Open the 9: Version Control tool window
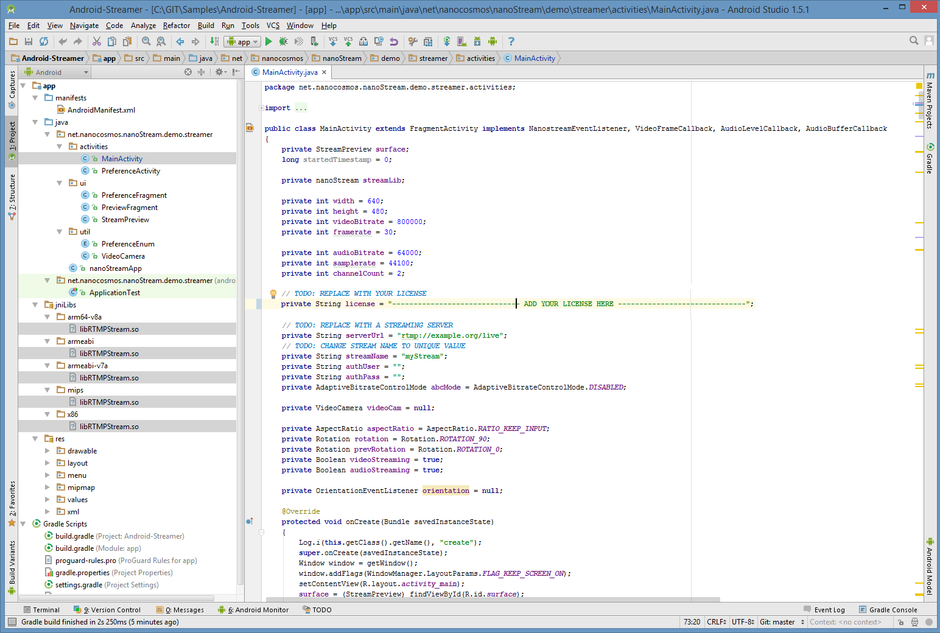Image resolution: width=940 pixels, height=633 pixels. [x=107, y=610]
